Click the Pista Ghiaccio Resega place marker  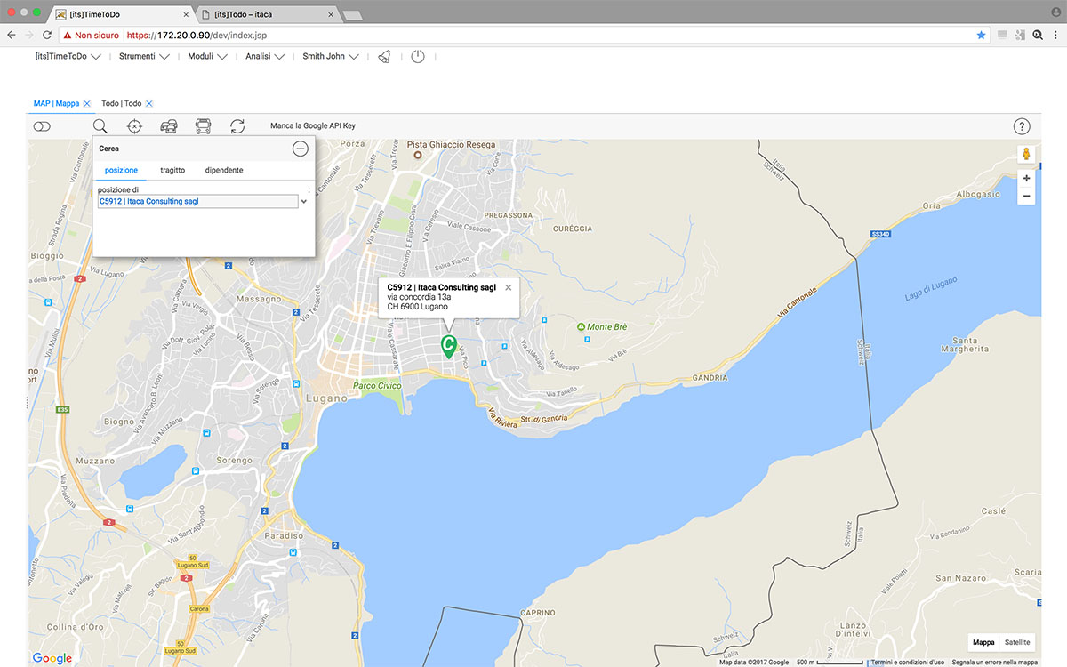click(x=416, y=154)
